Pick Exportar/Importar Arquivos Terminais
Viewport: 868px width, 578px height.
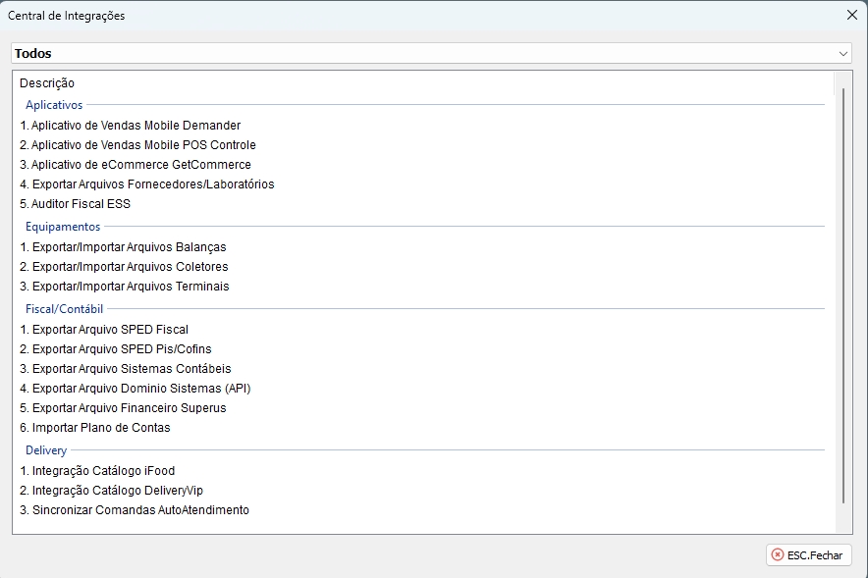[125, 287]
